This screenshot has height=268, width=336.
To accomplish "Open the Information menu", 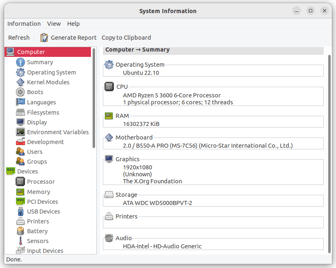I will (24, 24).
